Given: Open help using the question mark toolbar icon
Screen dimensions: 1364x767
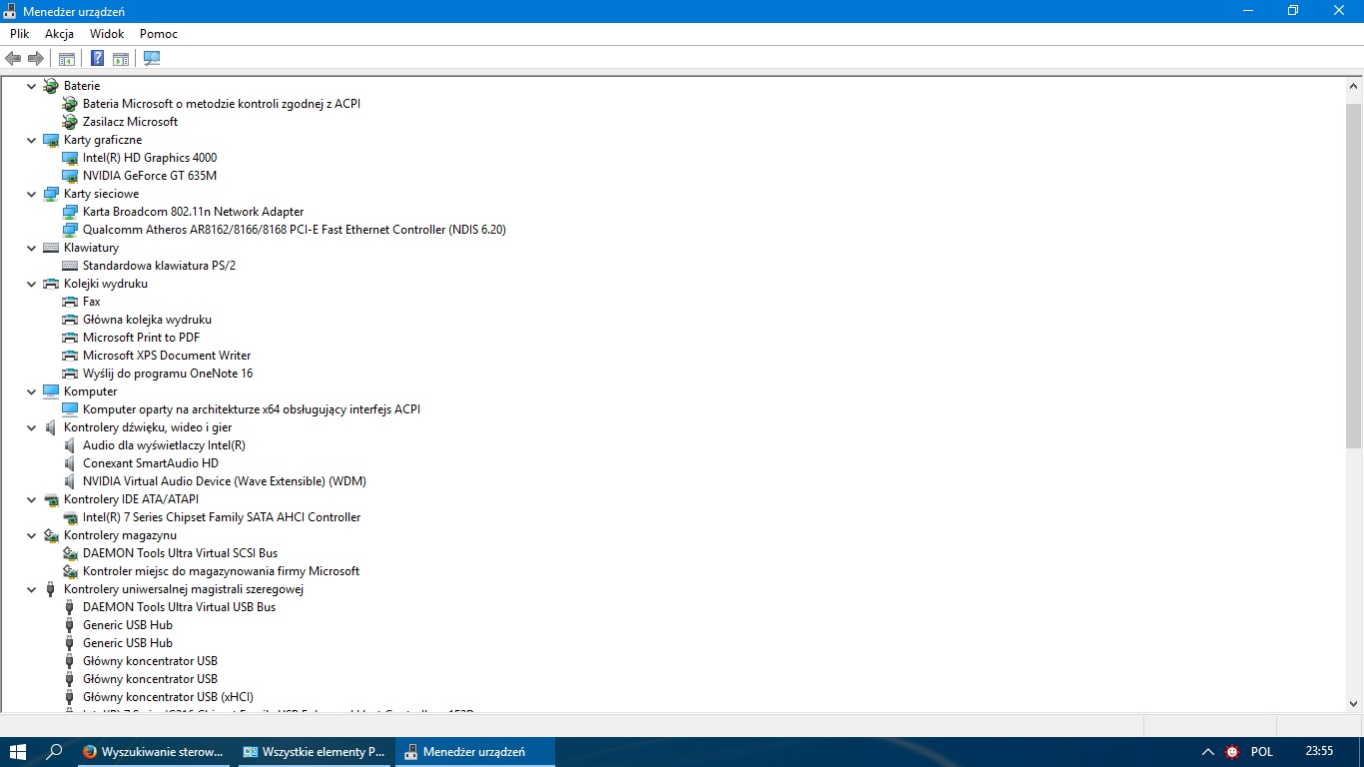Looking at the screenshot, I should [x=97, y=57].
